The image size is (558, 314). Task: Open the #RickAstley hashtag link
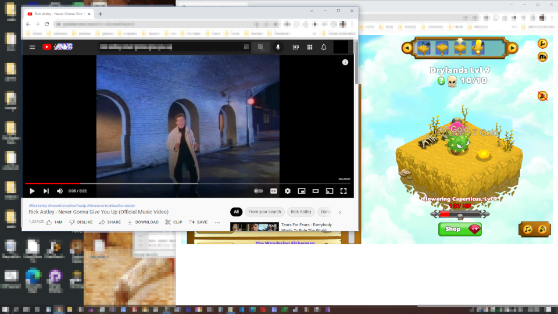38,206
